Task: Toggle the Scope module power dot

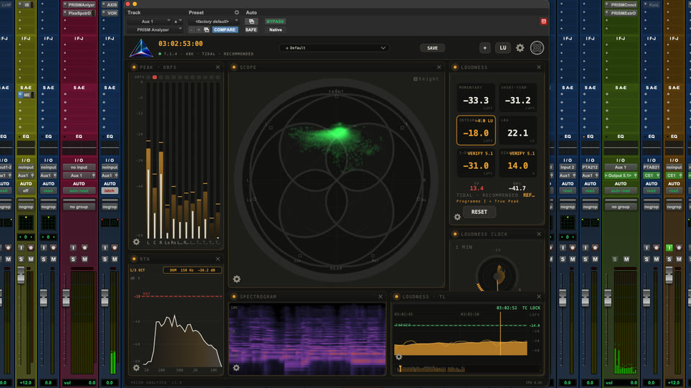Action: tap(234, 68)
